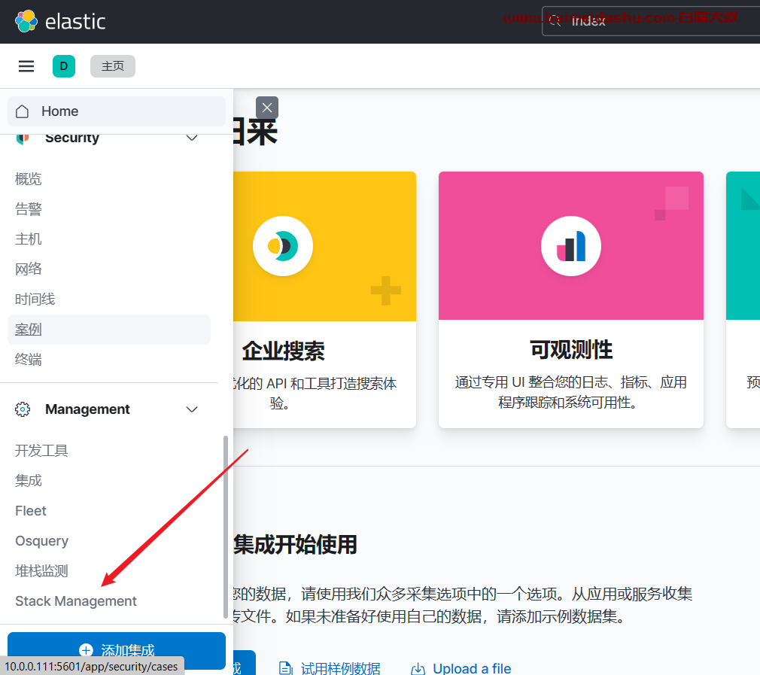760x675 pixels.
Task: Open 概览 under Security
Action: 28,179
